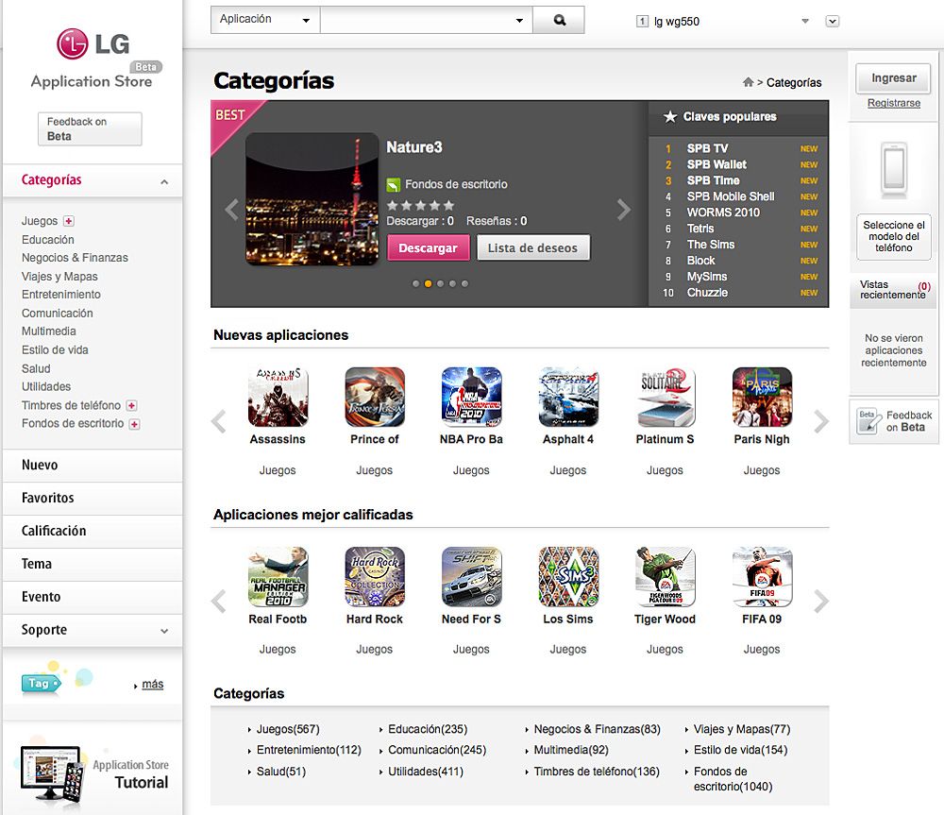Open the Calificación menu item
Screen dimensions: 944x815
(x=93, y=532)
